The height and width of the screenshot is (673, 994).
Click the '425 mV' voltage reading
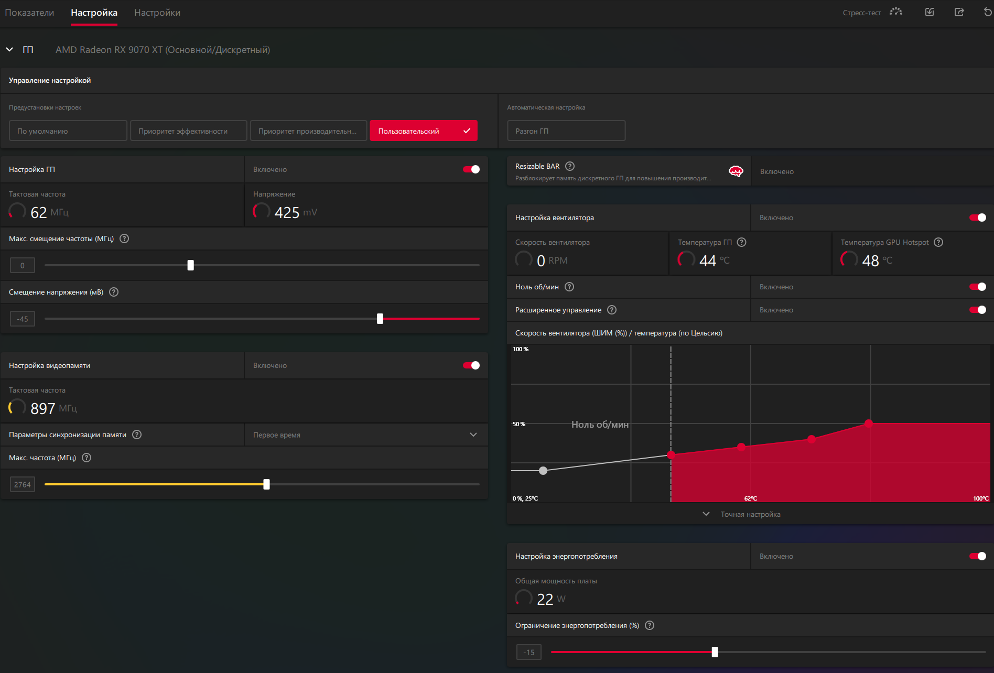coord(296,212)
